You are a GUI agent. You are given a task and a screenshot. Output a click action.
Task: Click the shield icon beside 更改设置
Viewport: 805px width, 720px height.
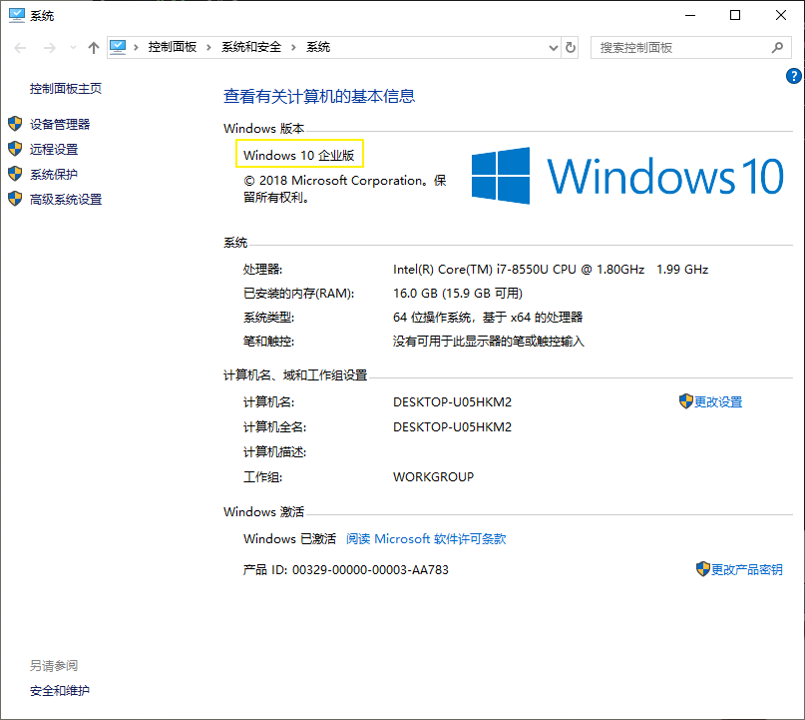point(685,400)
